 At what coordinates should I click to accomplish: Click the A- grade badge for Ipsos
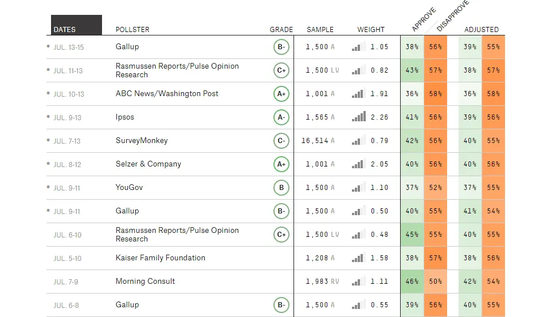[281, 117]
